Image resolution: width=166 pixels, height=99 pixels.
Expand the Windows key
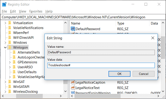pos(5,43)
